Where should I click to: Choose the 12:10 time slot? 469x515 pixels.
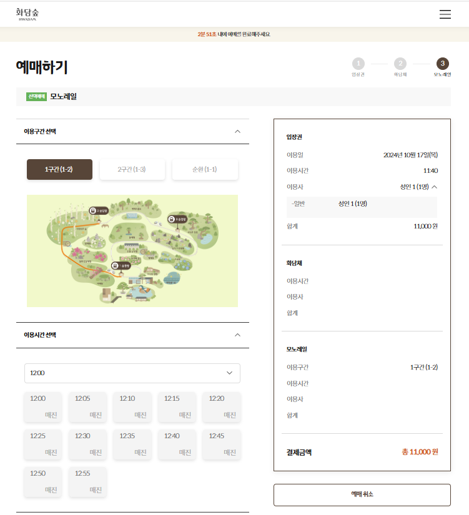[132, 407]
